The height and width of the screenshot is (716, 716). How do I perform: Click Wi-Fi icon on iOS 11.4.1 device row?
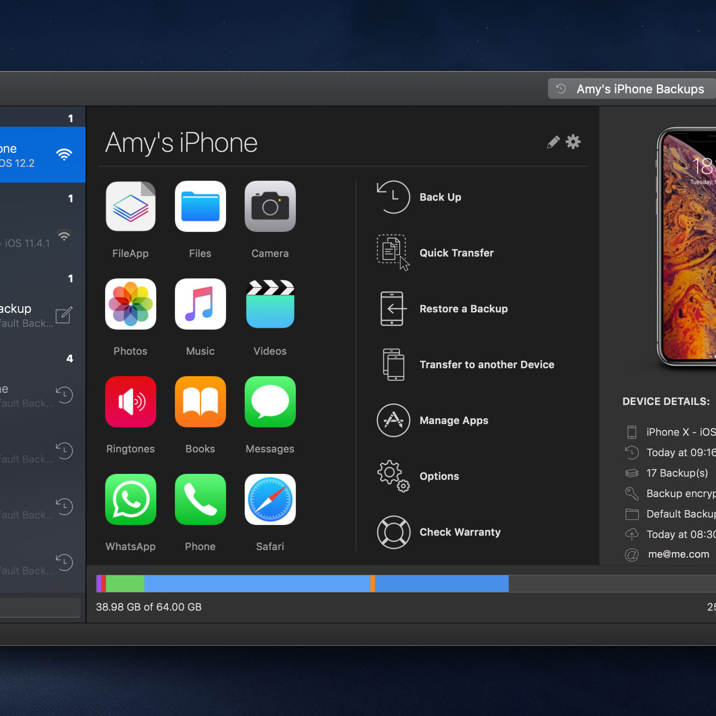point(64,235)
